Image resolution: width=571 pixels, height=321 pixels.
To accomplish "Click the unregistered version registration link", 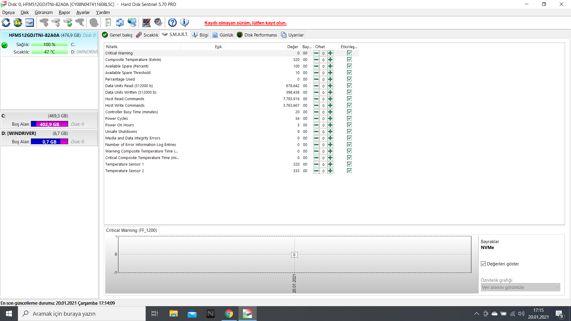I will click(245, 23).
